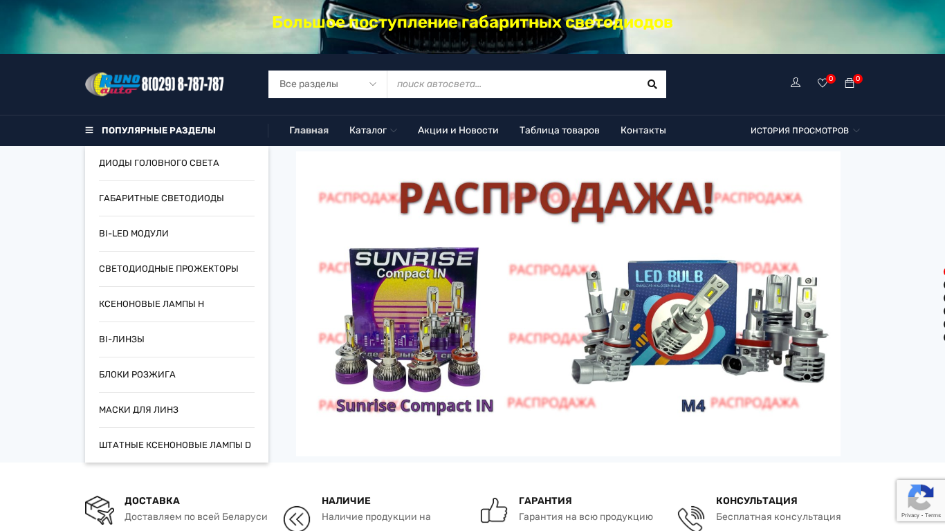945x531 pixels.
Task: Click the reCAPTCHA Privacy link
Action: click(x=910, y=515)
